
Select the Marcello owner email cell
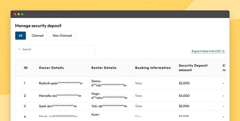(x=60, y=96)
